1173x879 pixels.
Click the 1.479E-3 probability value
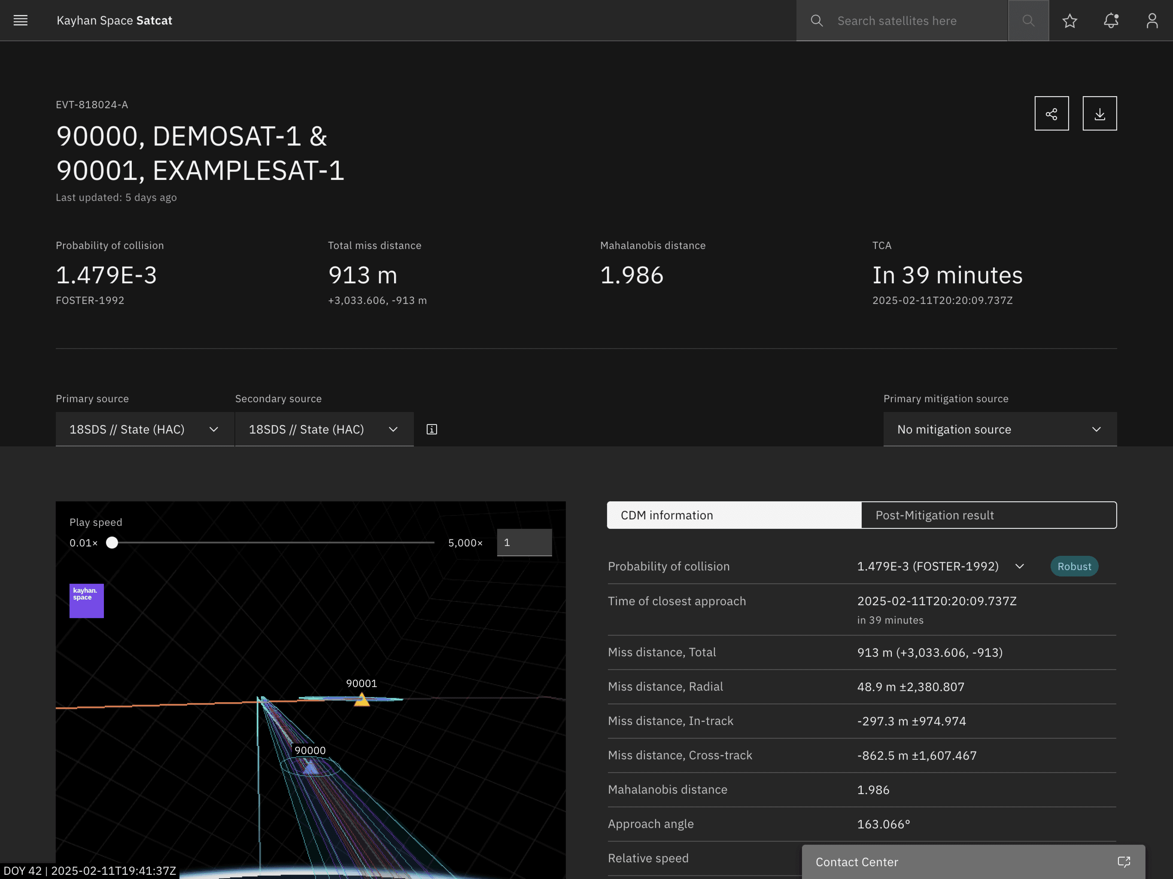pos(106,275)
